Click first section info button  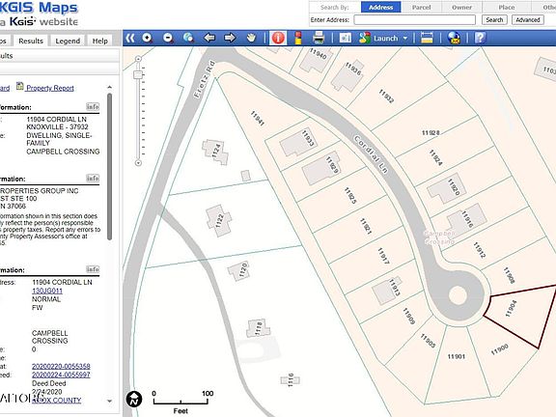click(x=93, y=107)
